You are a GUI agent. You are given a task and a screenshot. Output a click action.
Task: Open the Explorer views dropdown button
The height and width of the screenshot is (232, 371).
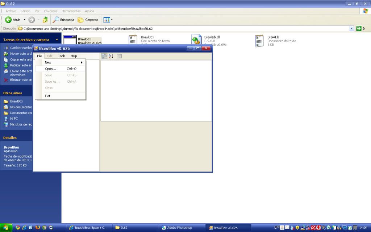pos(108,20)
